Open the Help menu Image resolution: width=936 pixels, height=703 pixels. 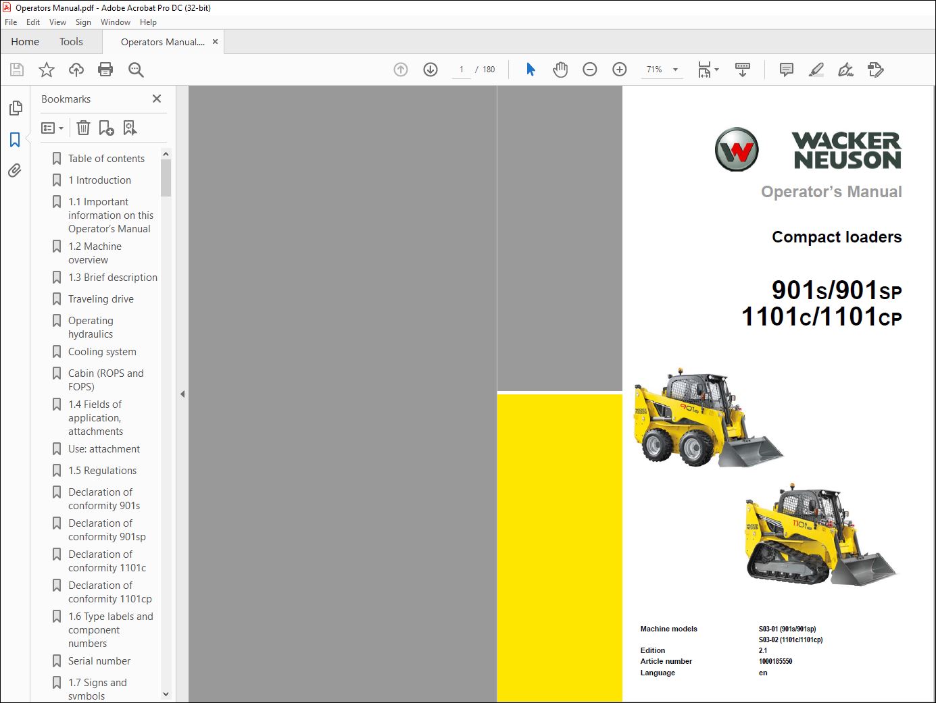pos(148,22)
